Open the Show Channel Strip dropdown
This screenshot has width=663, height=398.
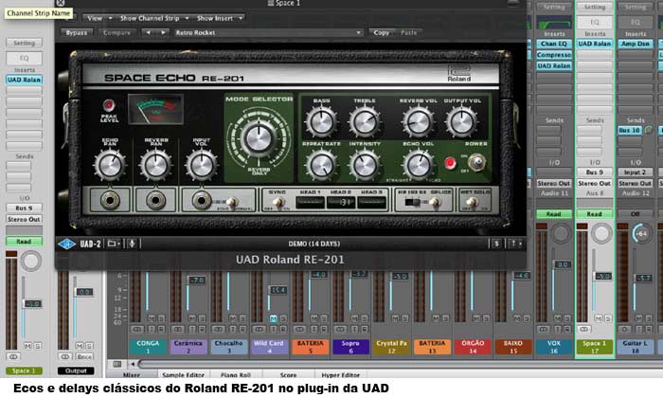tap(153, 18)
